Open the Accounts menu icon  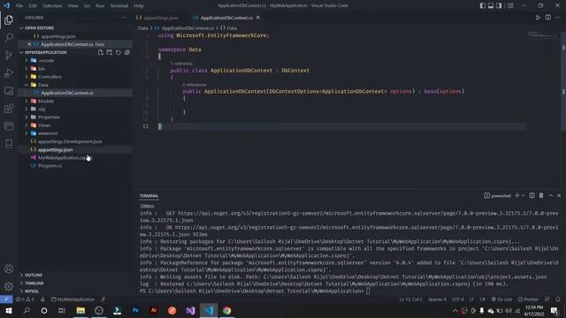click(9, 269)
